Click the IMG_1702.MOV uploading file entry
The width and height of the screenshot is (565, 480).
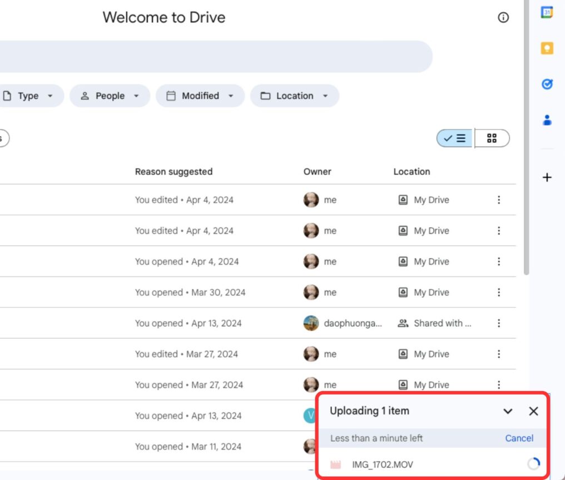pyautogui.click(x=383, y=464)
